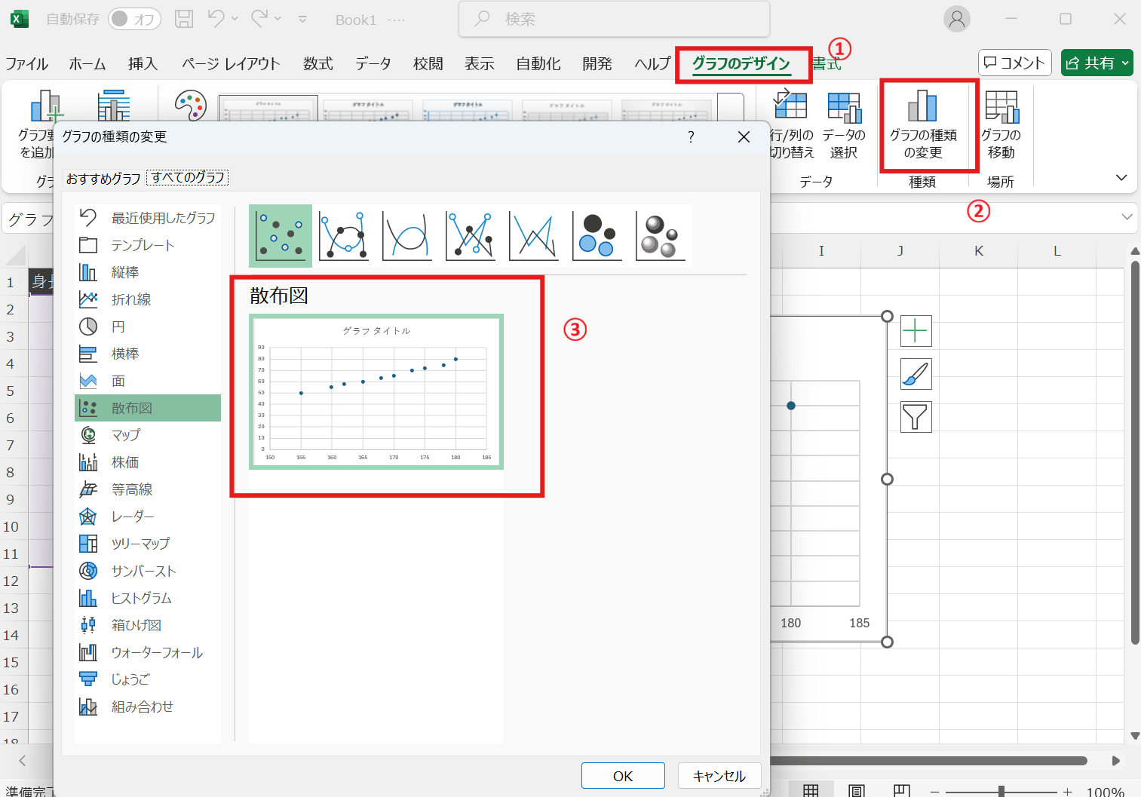Choose the ウォーターフォール chart category

[156, 651]
